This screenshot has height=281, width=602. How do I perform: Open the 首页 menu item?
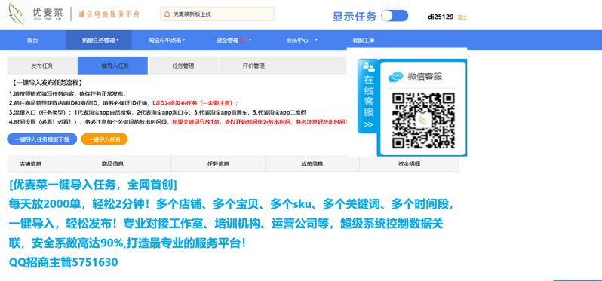click(x=32, y=40)
